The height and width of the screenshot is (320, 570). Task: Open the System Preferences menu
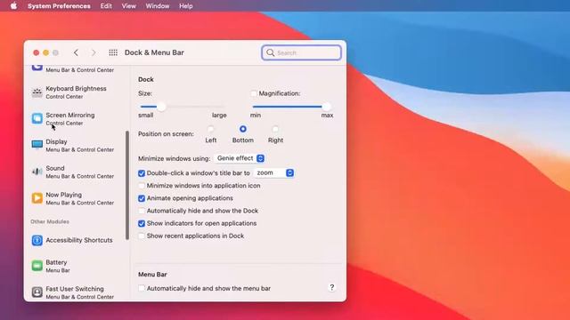[x=59, y=6]
